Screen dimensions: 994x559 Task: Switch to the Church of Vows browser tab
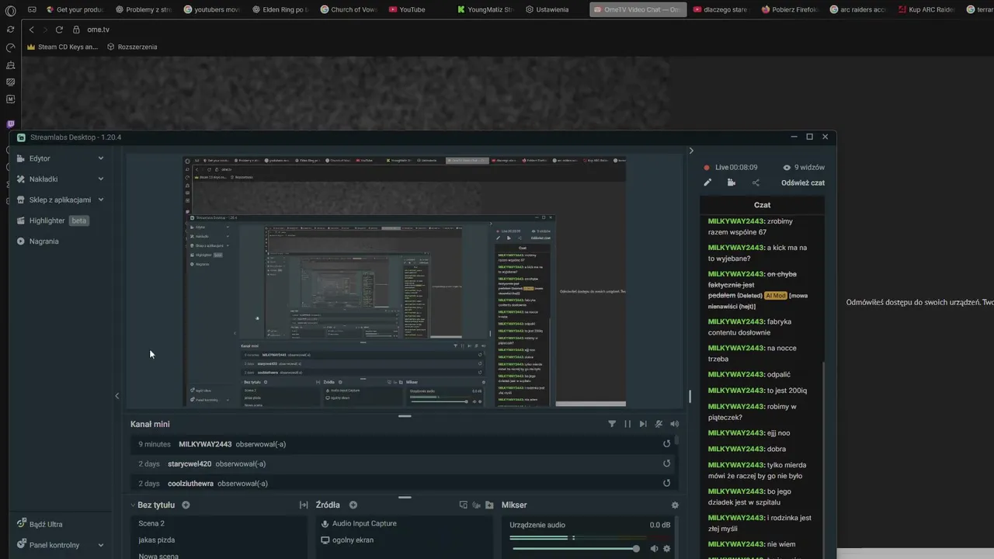[348, 9]
